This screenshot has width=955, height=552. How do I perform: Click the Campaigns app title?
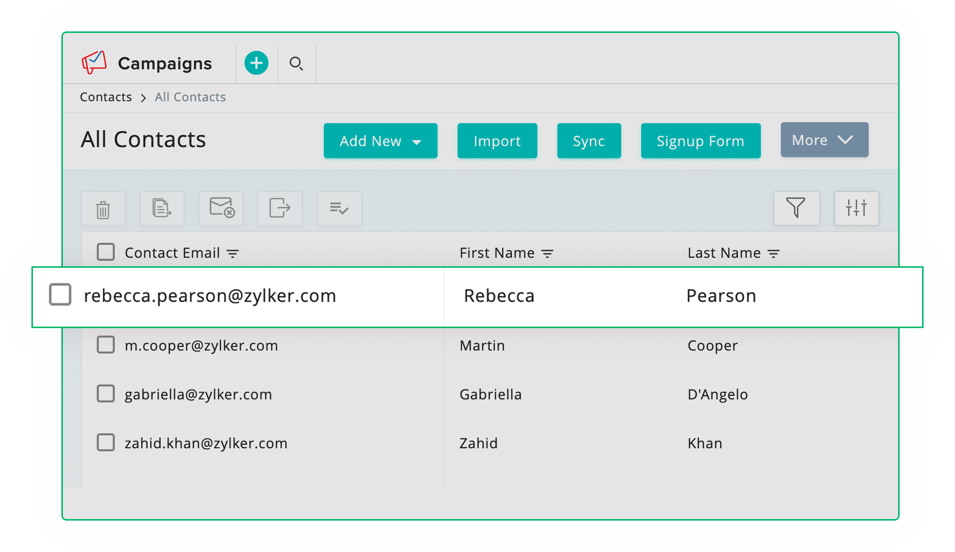[x=165, y=64]
